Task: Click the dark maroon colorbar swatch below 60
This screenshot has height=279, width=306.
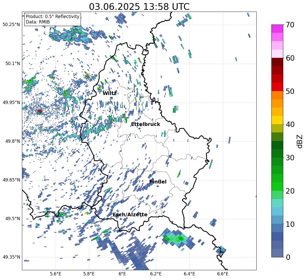Action: coord(277,62)
